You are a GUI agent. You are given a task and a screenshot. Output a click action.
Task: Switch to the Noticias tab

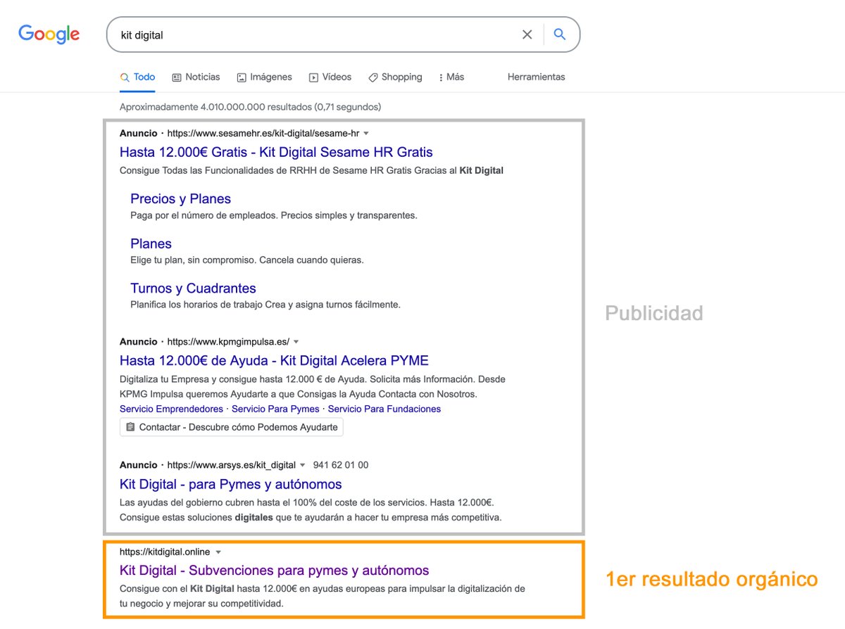(x=196, y=77)
